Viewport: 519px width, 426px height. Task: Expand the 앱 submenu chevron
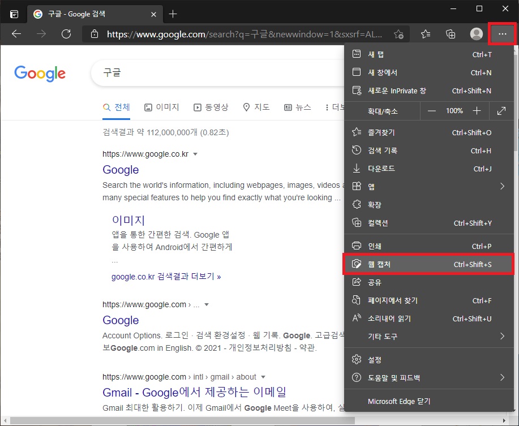coord(501,186)
